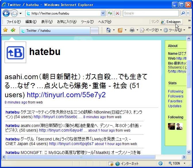Click the Embiggen link bar bookmark
The image size is (193, 168).
[x=171, y=22]
